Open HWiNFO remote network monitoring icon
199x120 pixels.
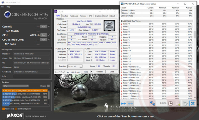(152, 103)
